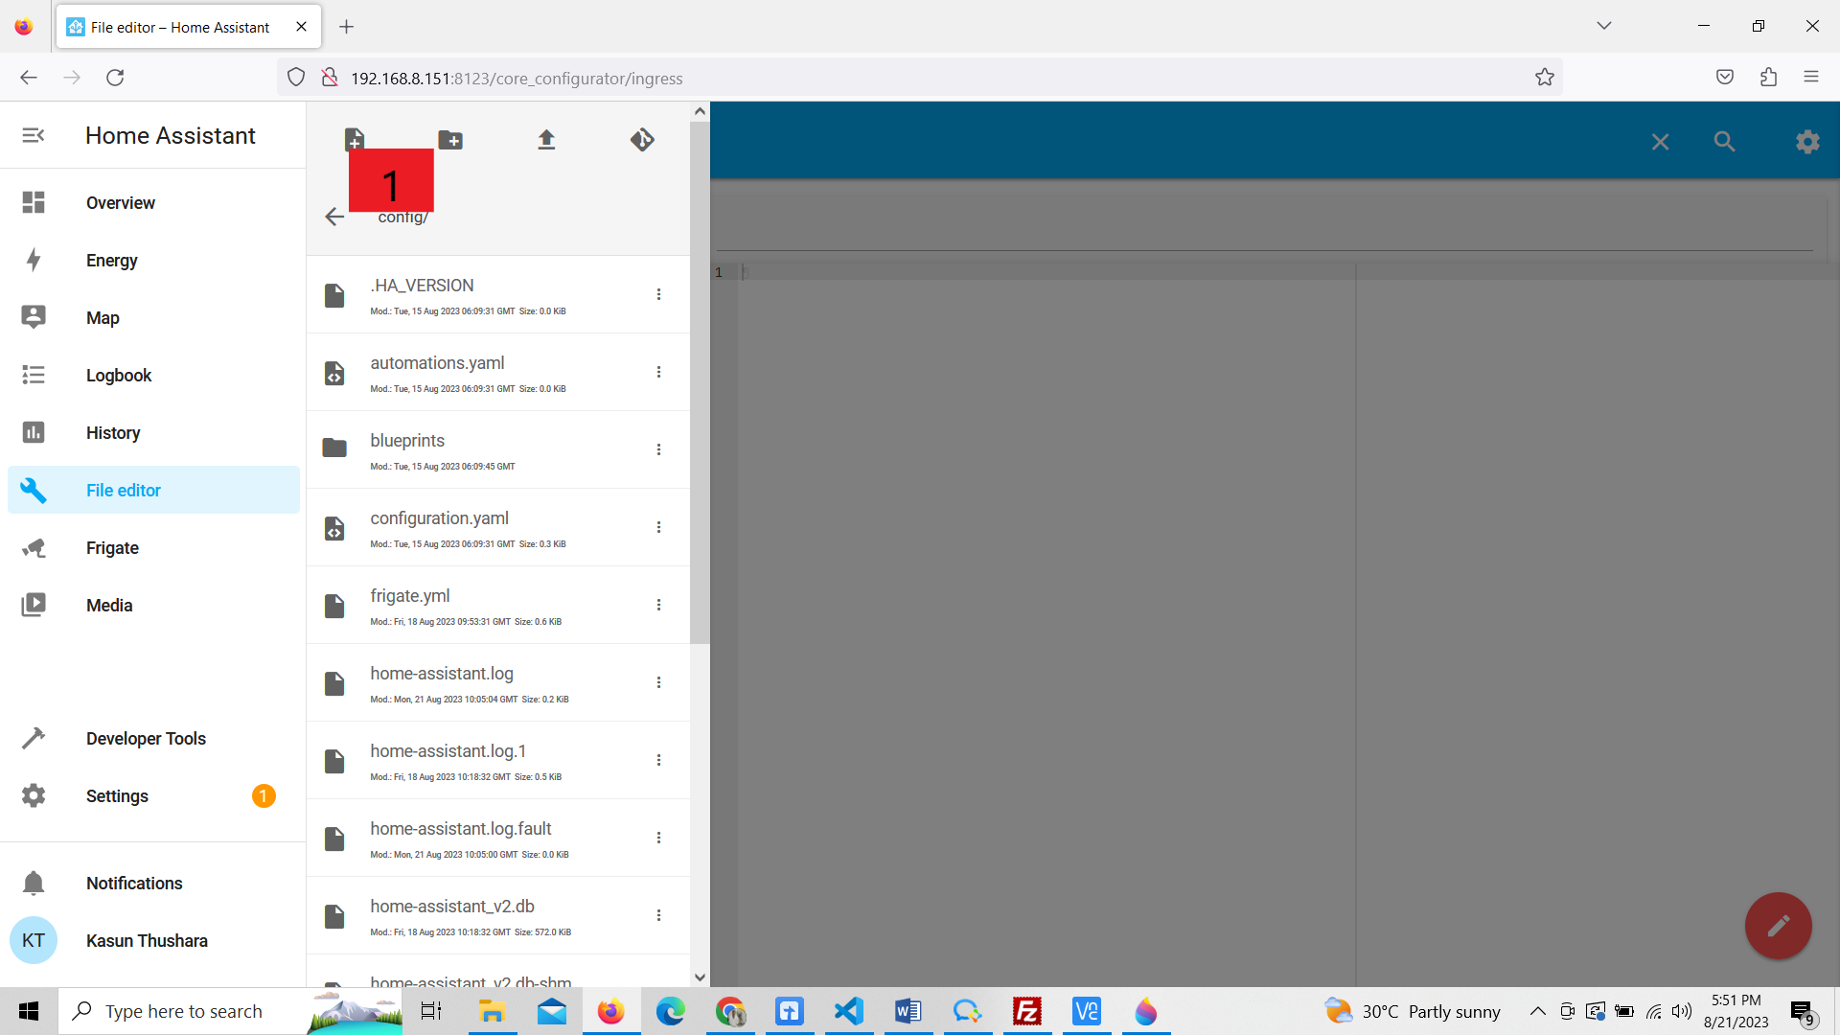Click the file list scrollbar down arrow
Screen dimensions: 1840x1035
tap(700, 977)
